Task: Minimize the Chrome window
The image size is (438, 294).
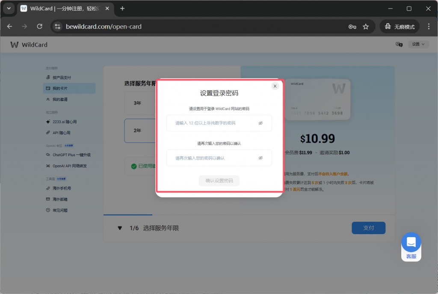Action: click(x=391, y=9)
